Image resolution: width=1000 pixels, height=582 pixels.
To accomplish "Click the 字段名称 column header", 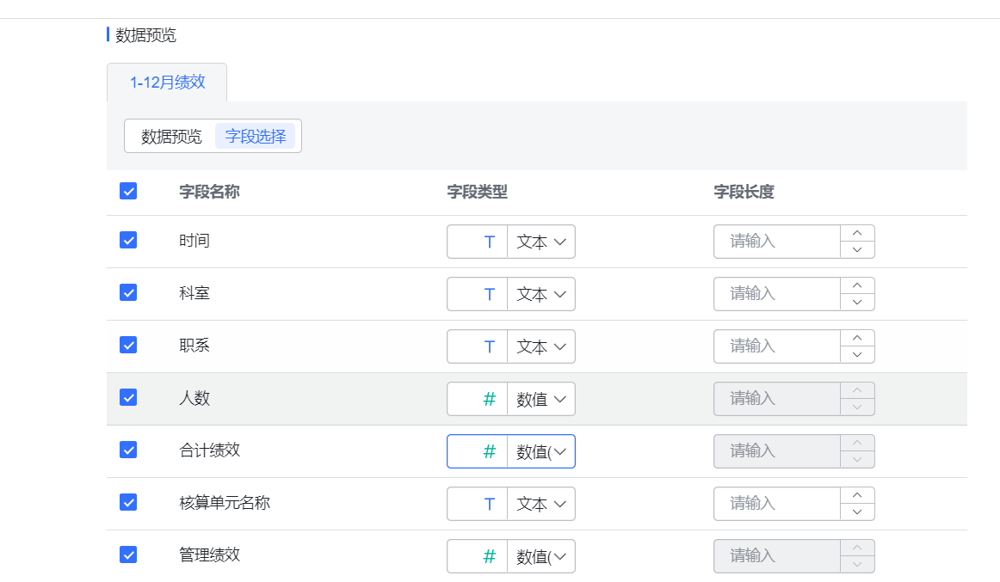I will click(209, 192).
